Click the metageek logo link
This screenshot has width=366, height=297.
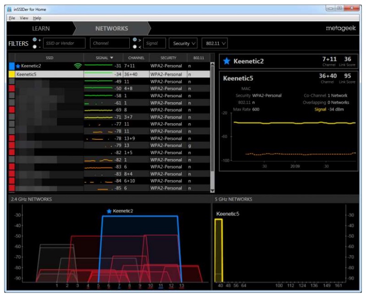tap(341, 28)
